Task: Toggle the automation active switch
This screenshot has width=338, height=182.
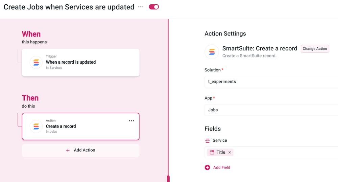Action: click(154, 7)
